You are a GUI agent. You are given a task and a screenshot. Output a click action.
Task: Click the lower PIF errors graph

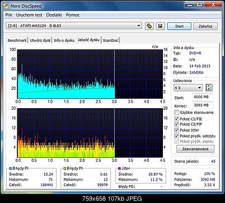pos(90,133)
